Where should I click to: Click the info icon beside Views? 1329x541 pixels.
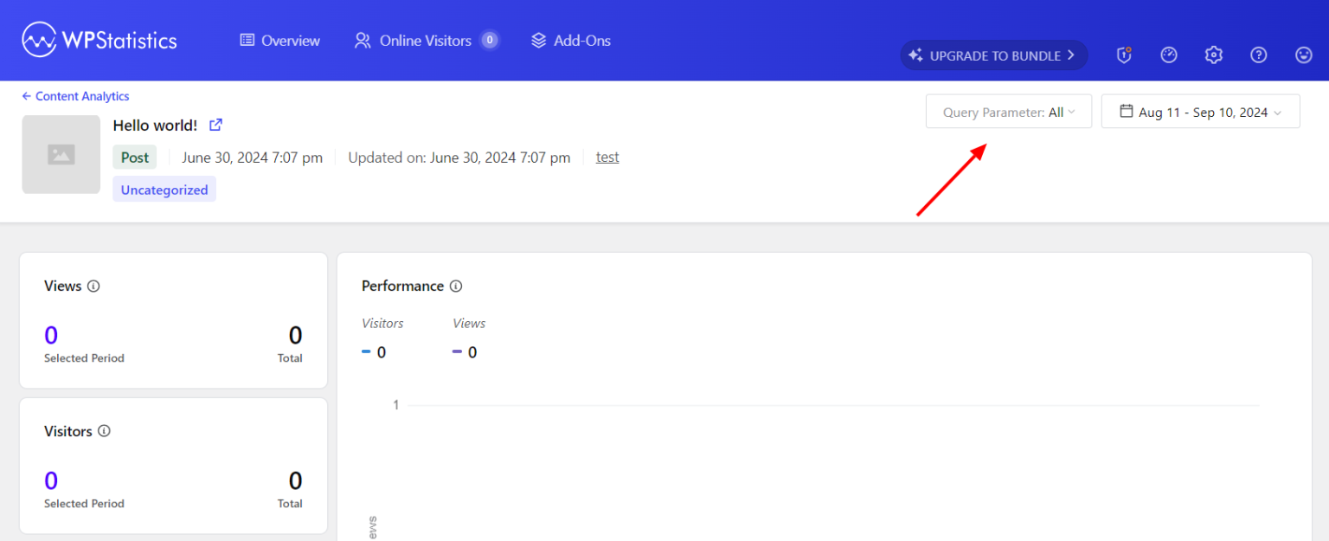click(93, 286)
